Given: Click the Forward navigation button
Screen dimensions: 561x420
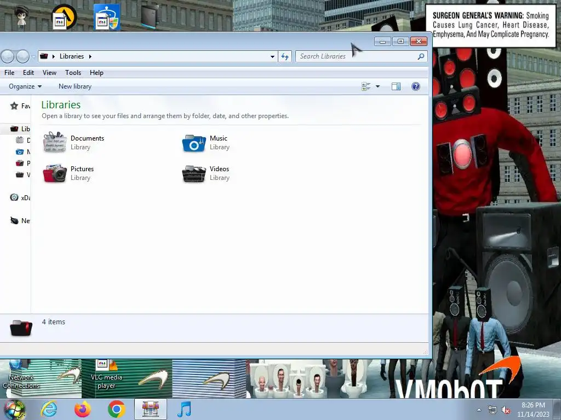Looking at the screenshot, I should click(22, 56).
